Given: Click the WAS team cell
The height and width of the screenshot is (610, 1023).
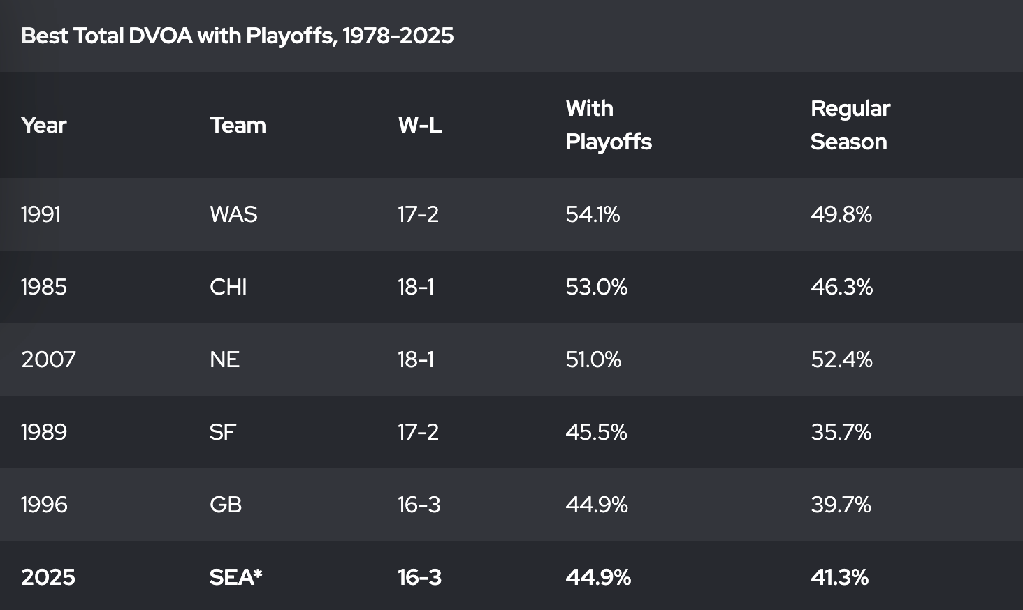Looking at the screenshot, I should pyautogui.click(x=233, y=214).
